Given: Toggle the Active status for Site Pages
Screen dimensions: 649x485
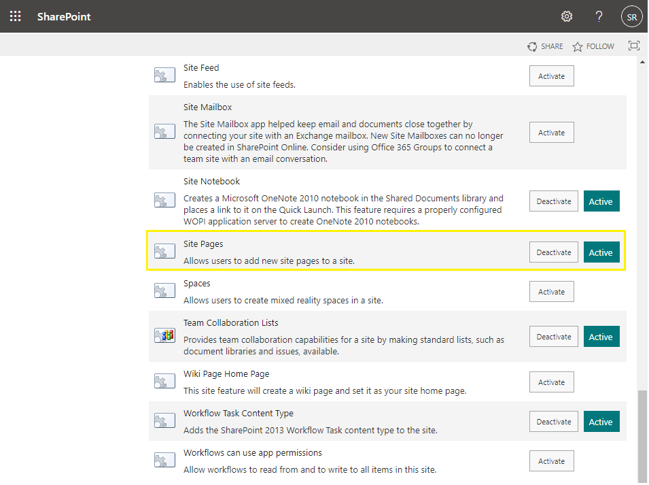Looking at the screenshot, I should point(601,252).
